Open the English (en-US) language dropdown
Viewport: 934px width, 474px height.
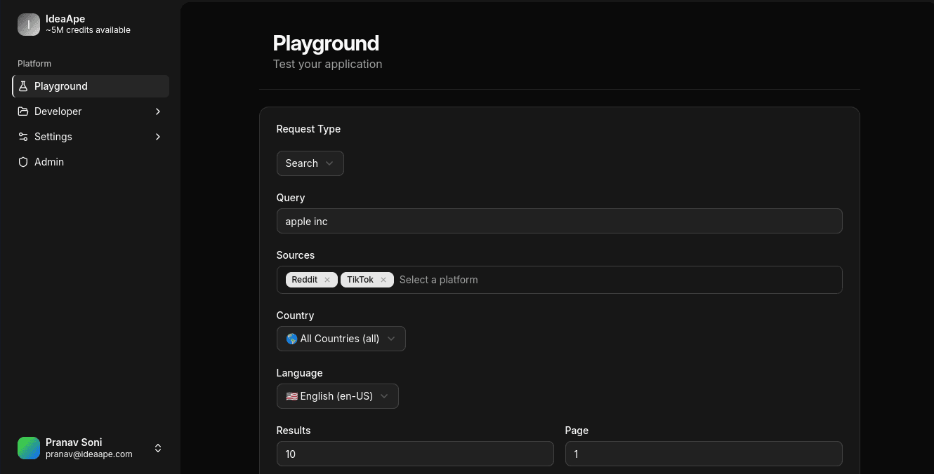[337, 396]
